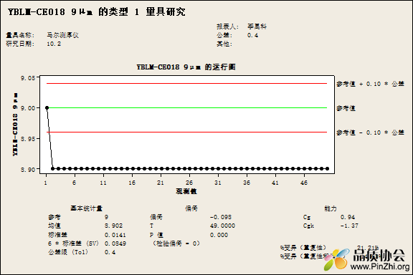413x275 pixels.
Task: Click the '公差:' label in the header
Action: pyautogui.click(x=224, y=35)
